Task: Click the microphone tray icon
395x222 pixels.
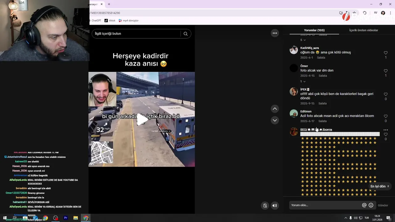Action: (351, 218)
